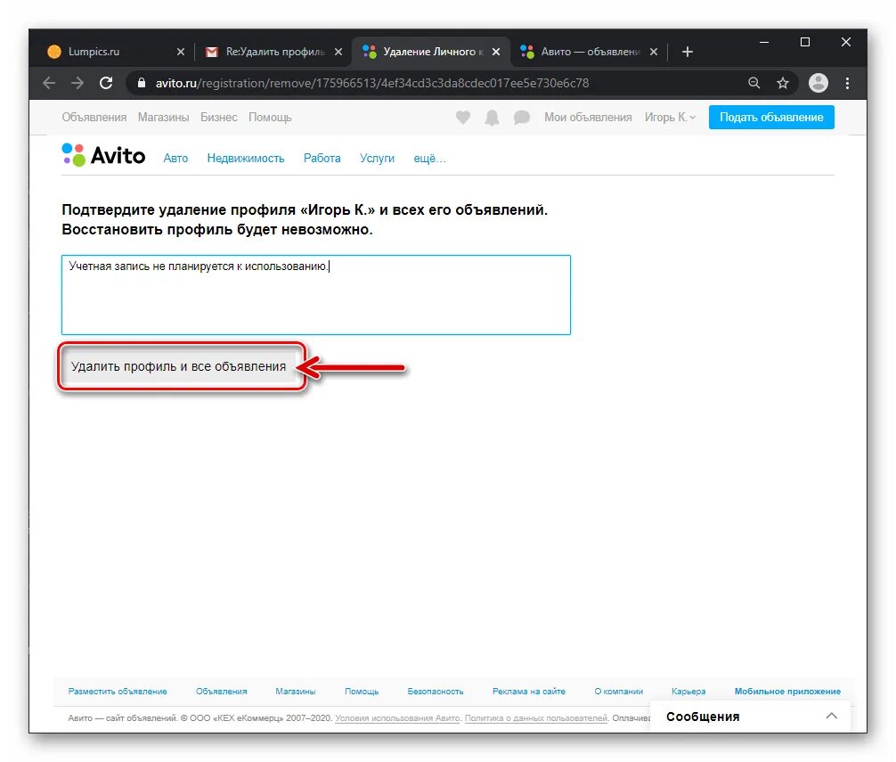
Task: Open zoom magnifier in address bar
Action: 754,83
